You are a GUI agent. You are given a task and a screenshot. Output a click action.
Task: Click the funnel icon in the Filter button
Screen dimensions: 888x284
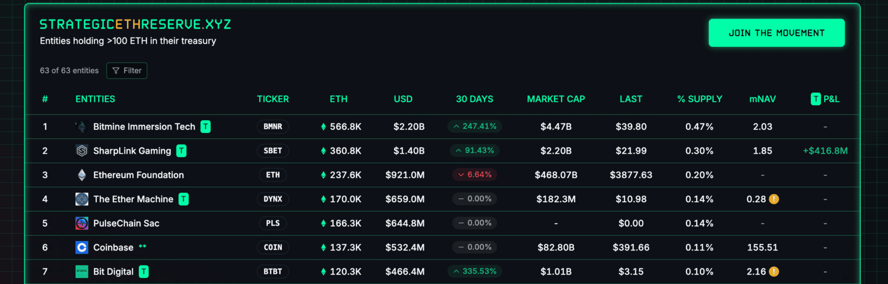[x=116, y=71]
